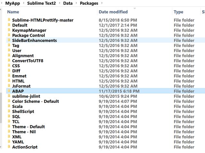Select the SideBarEnhancements folder name

pos(35,41)
